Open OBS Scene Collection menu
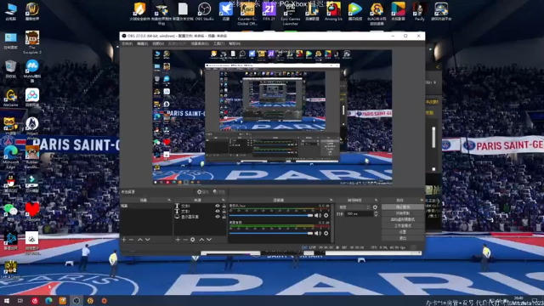This screenshot has width=544, height=306. tap(200, 43)
